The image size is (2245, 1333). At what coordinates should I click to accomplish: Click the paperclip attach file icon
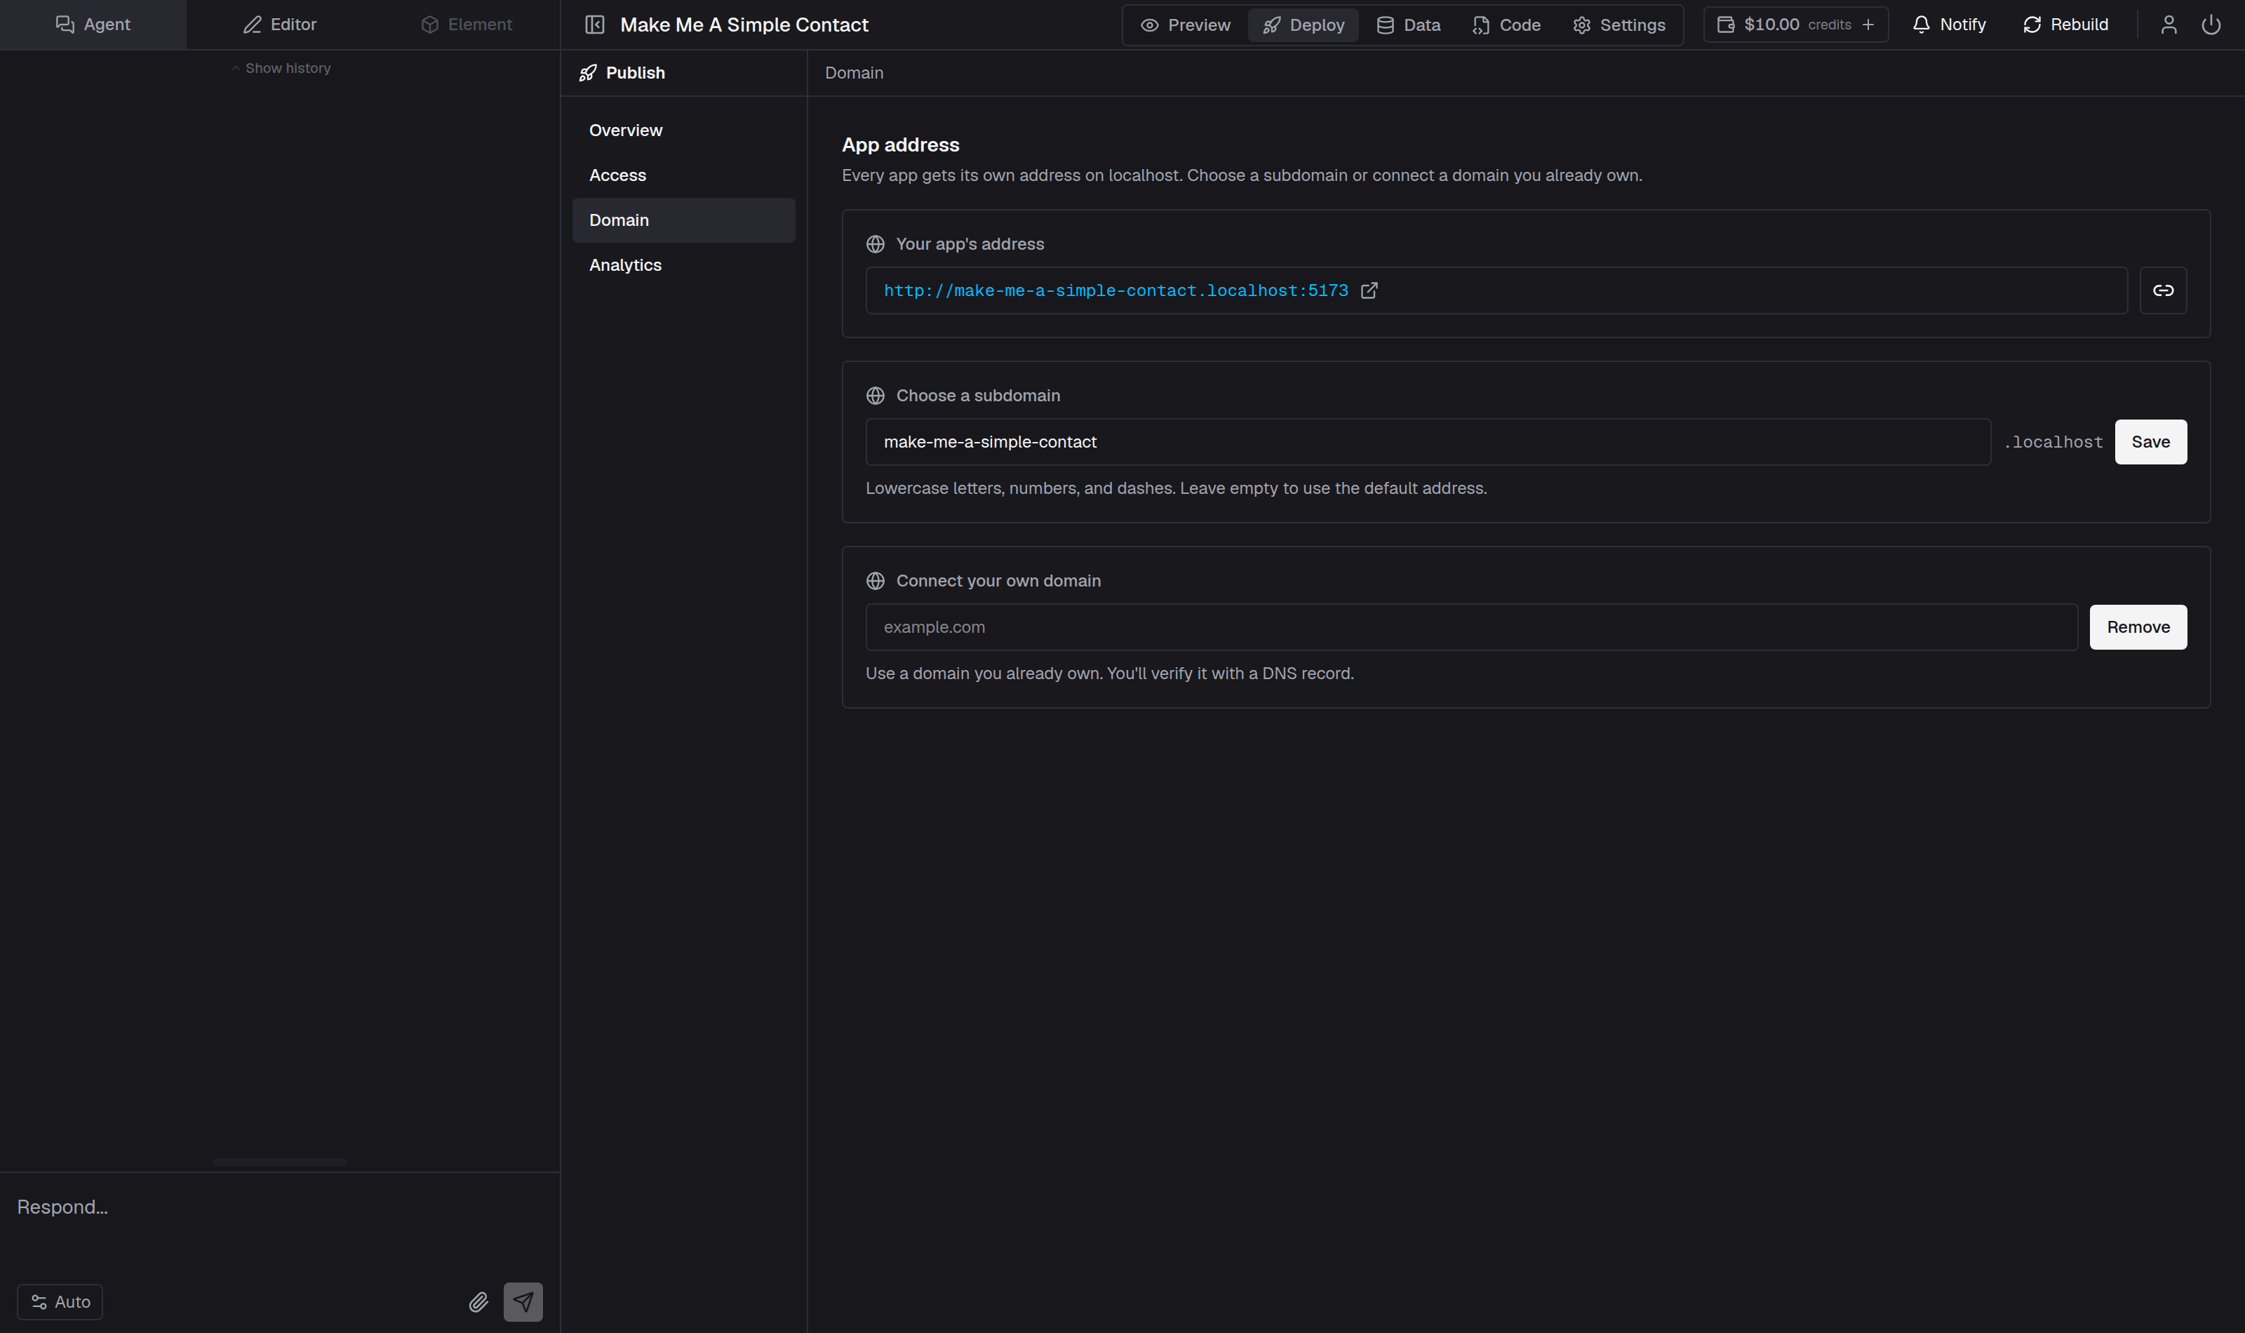pos(478,1301)
